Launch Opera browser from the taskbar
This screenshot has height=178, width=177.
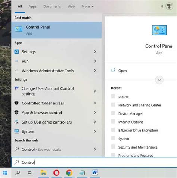56,173
